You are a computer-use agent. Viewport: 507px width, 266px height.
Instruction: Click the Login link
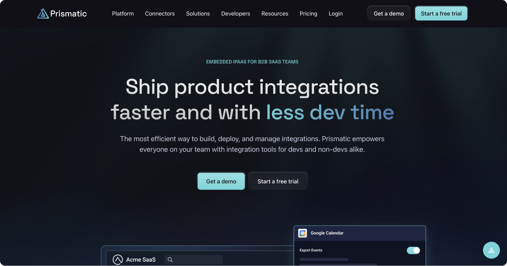[x=335, y=14]
